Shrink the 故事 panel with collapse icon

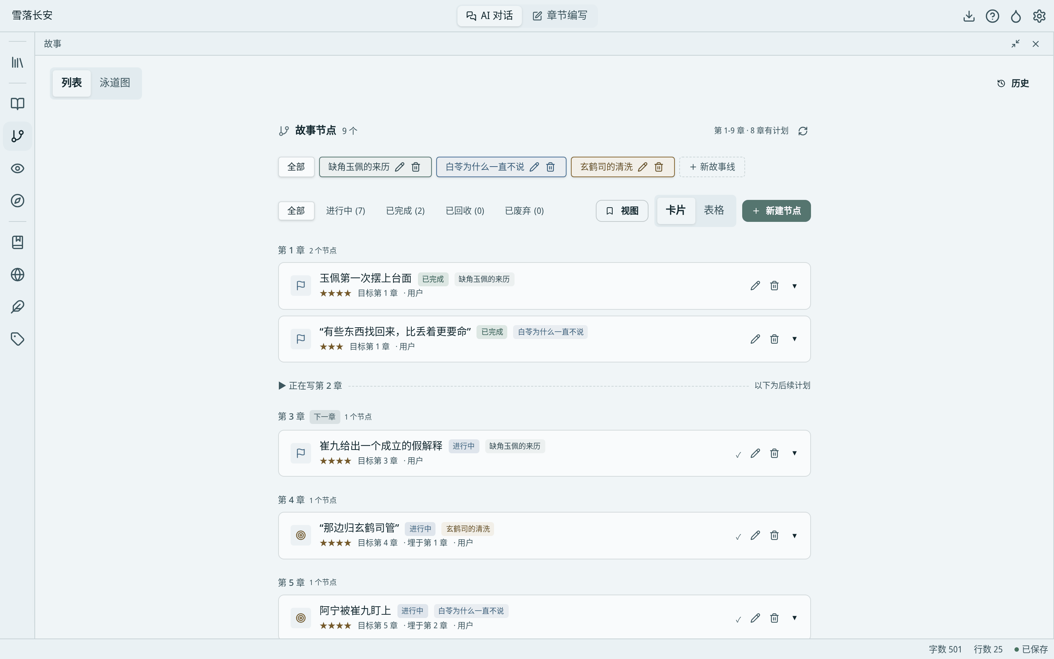1015,44
